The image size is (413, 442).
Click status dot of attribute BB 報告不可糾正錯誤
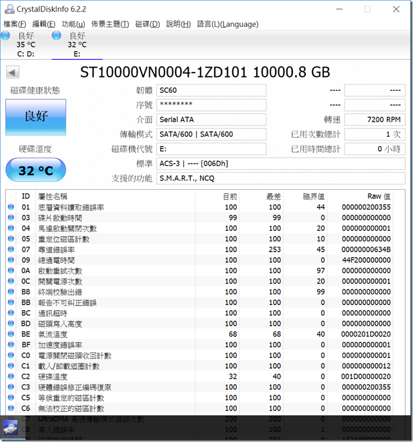[11, 302]
